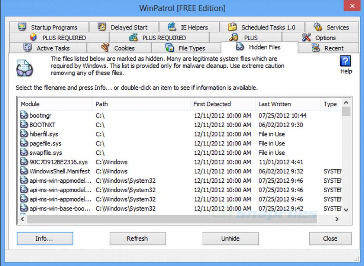Open the File Types tab
This screenshot has width=364, height=266.
tap(185, 48)
